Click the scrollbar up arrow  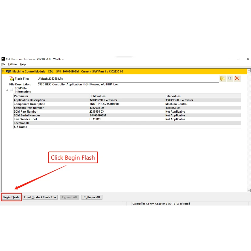coord(249,70)
